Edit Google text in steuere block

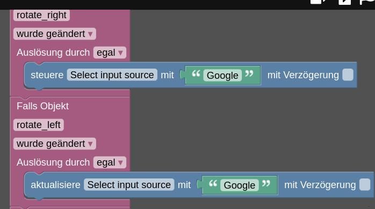(x=222, y=76)
